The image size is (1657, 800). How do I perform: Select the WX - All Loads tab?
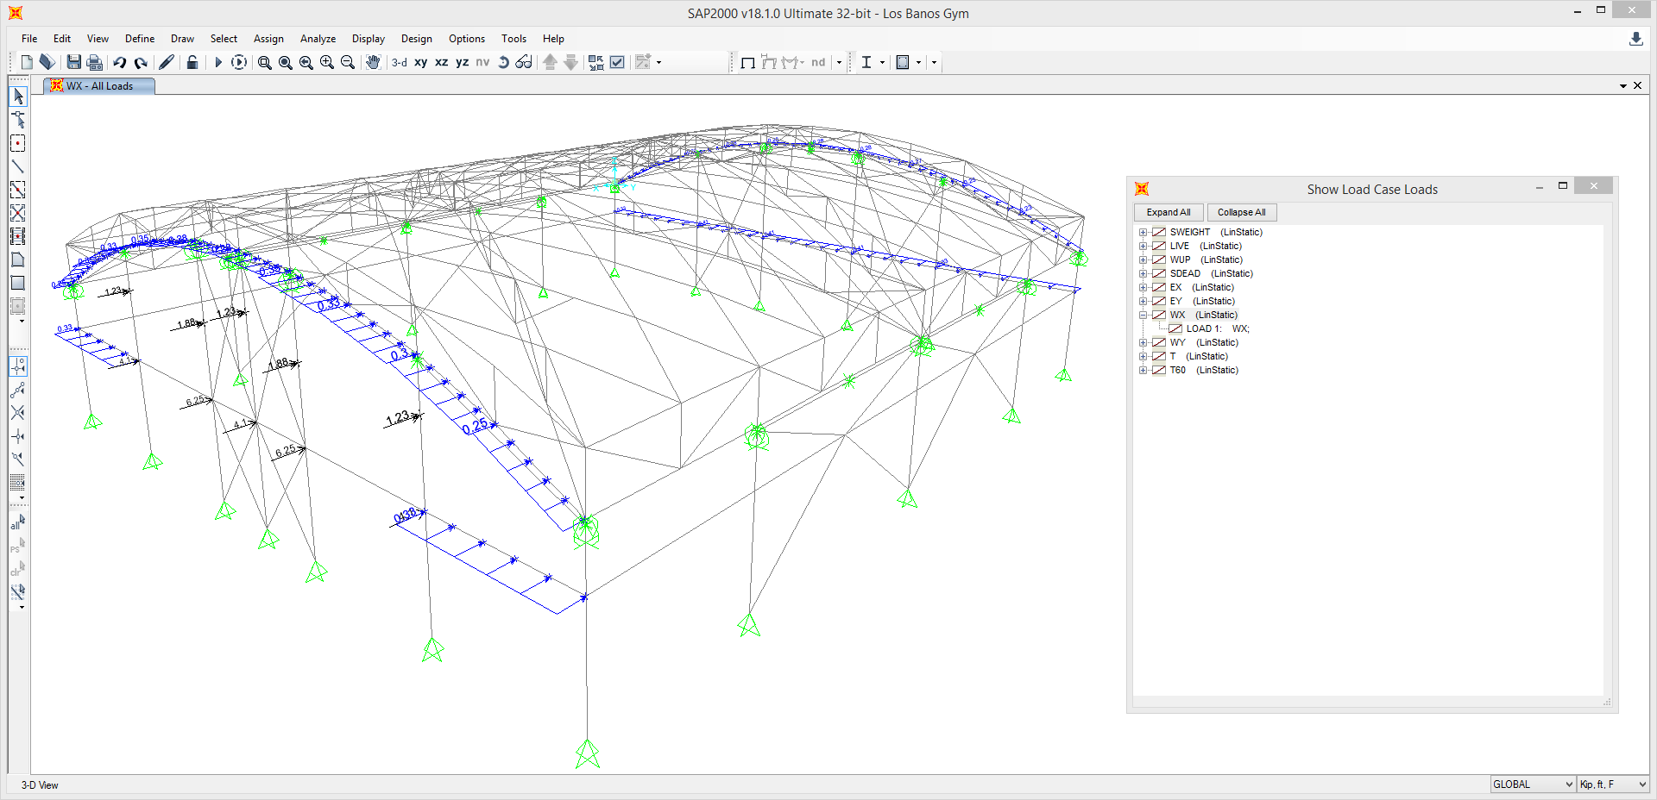click(x=99, y=86)
